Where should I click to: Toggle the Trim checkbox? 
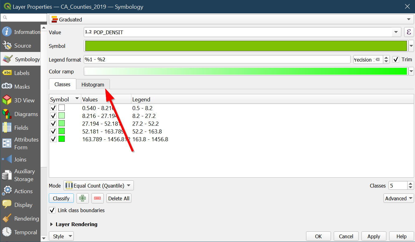click(396, 59)
